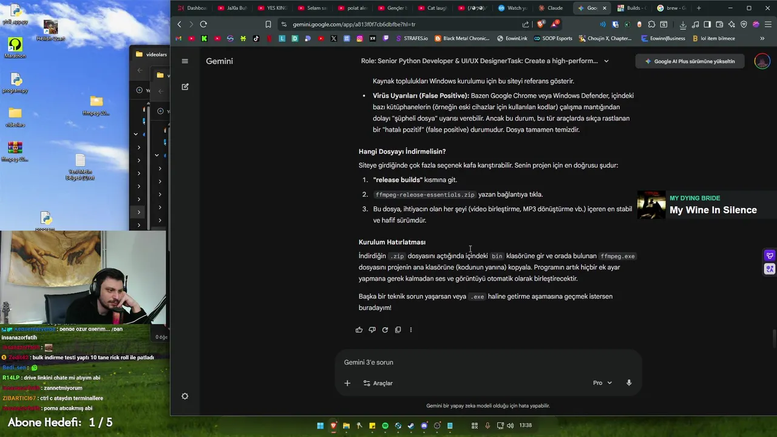Reload the page in browser toolbar
This screenshot has width=777, height=437.
coord(203,24)
